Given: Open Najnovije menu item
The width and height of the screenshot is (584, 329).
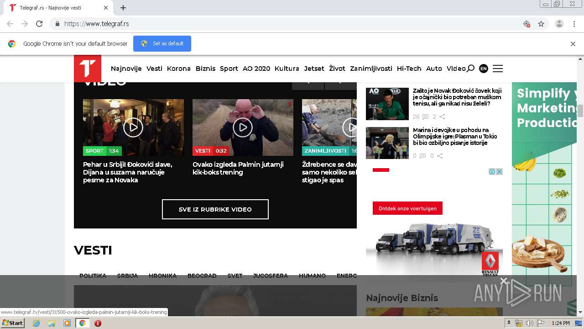Looking at the screenshot, I should [x=126, y=69].
